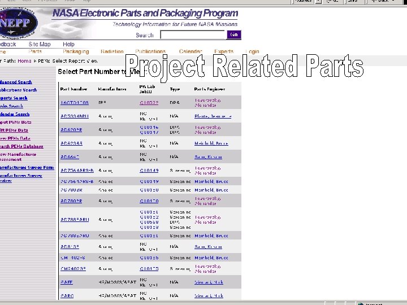Open Manufacturers Survey Form sidebar link
This screenshot has width=407, height=305.
27,168
